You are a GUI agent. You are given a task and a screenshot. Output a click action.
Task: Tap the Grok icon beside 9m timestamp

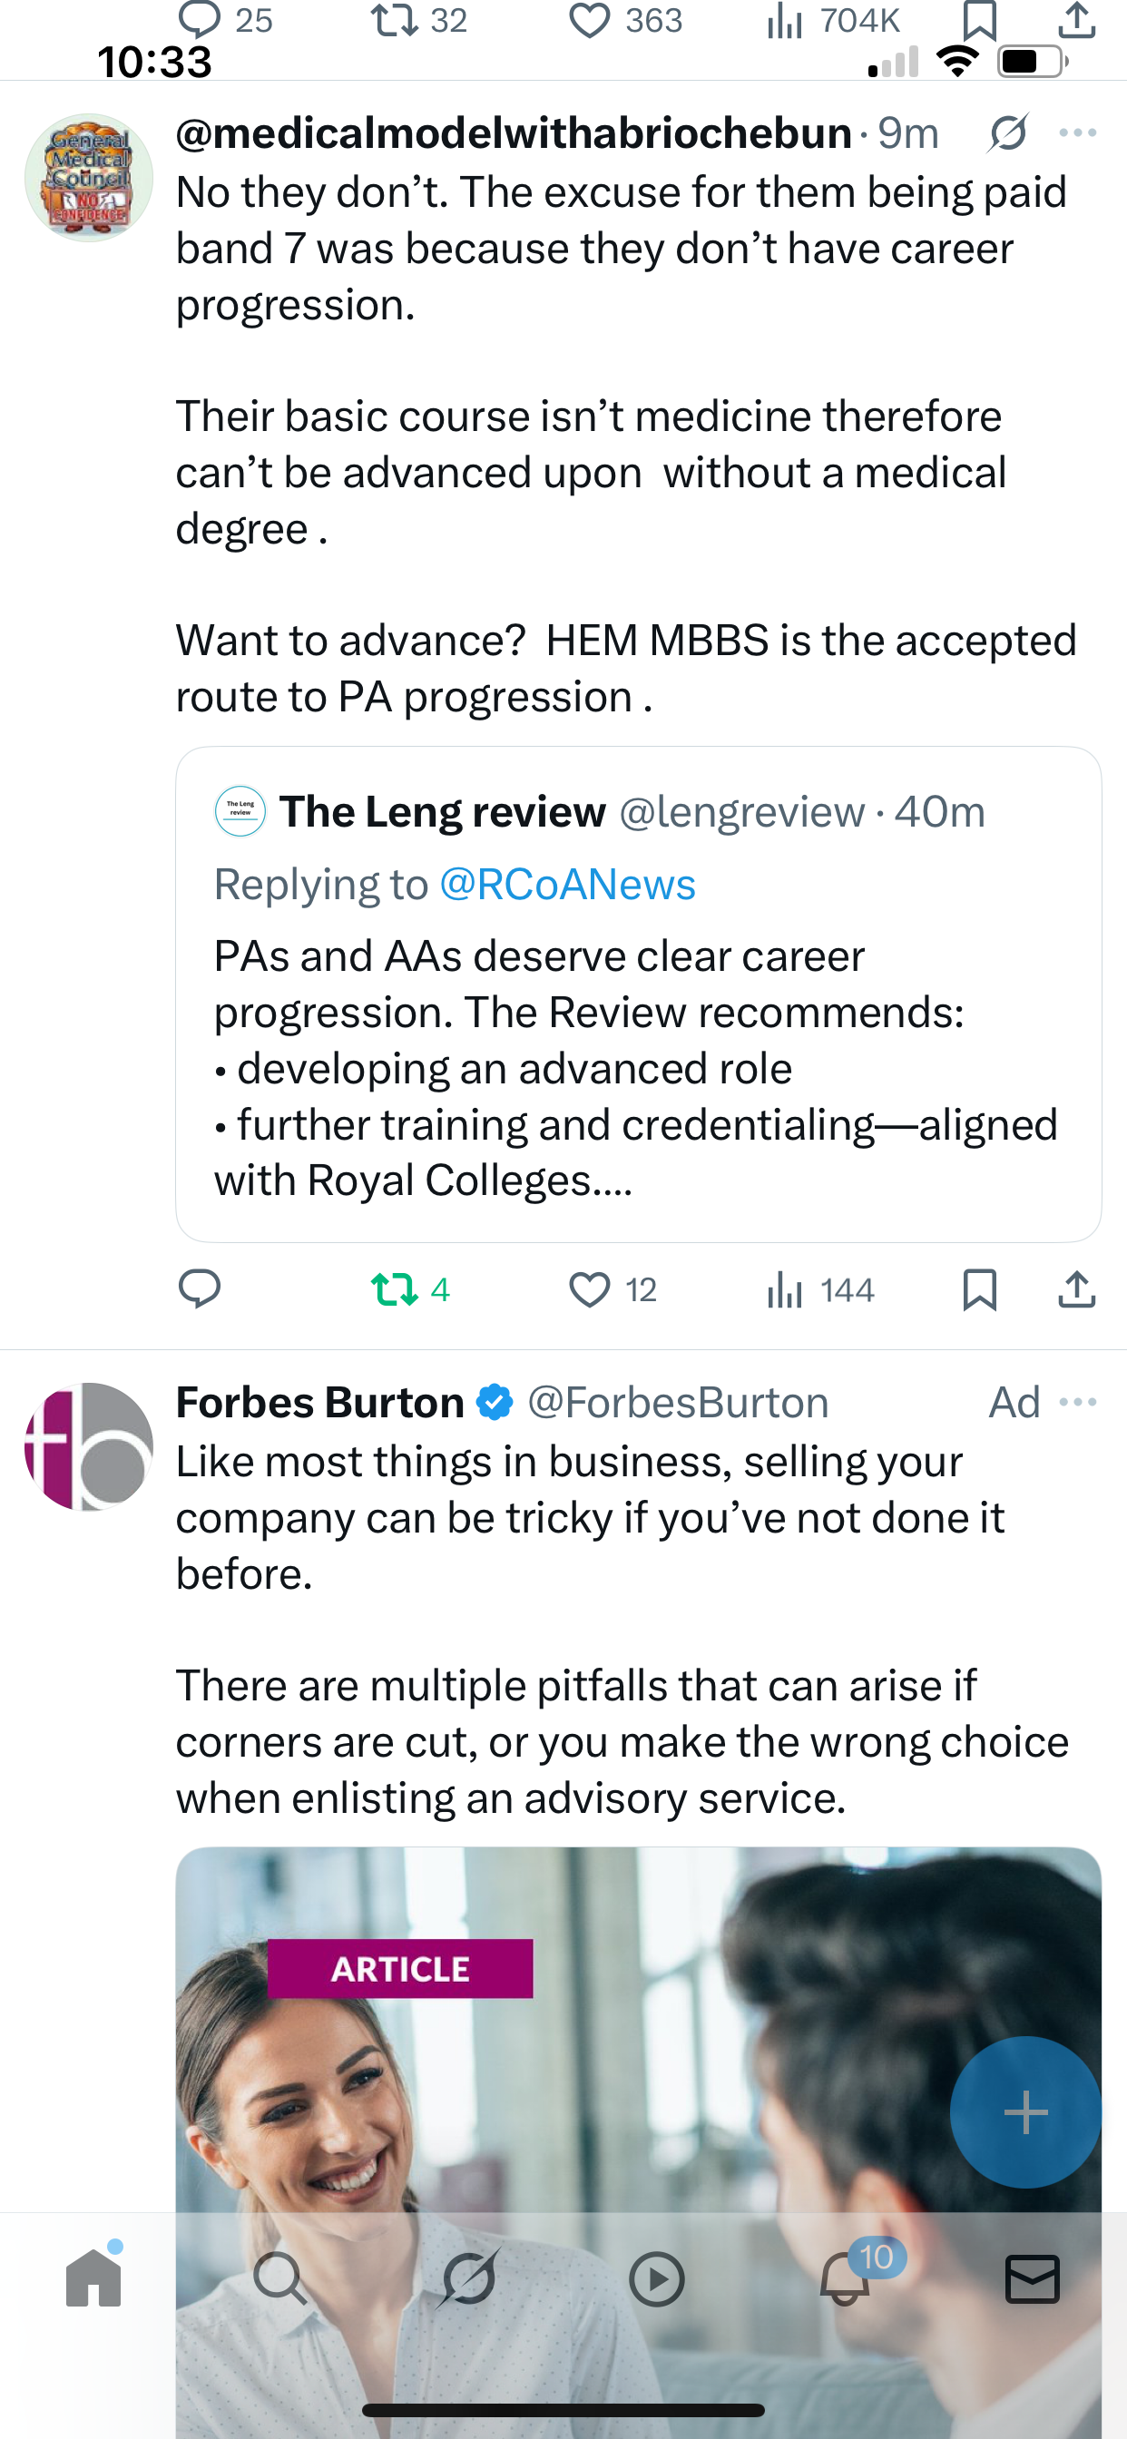point(1007,132)
